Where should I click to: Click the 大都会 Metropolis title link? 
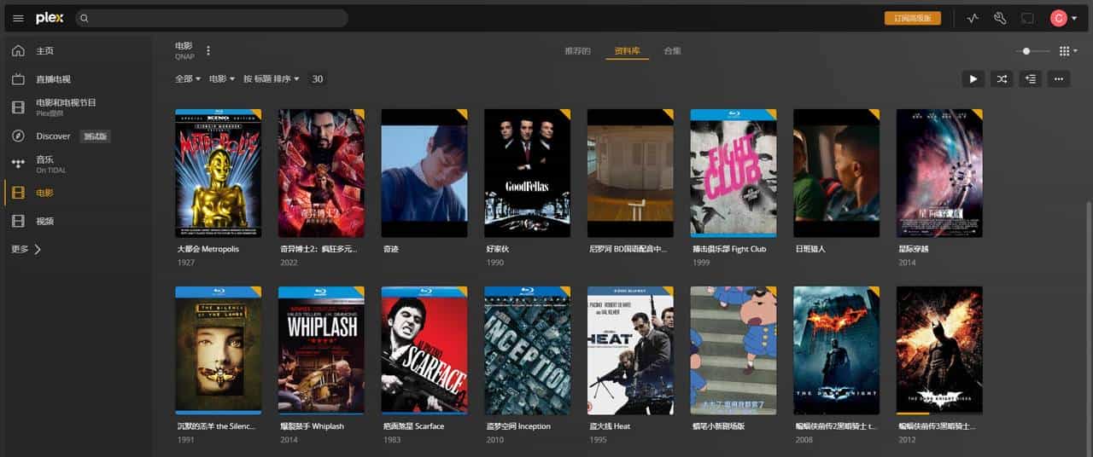coord(208,249)
